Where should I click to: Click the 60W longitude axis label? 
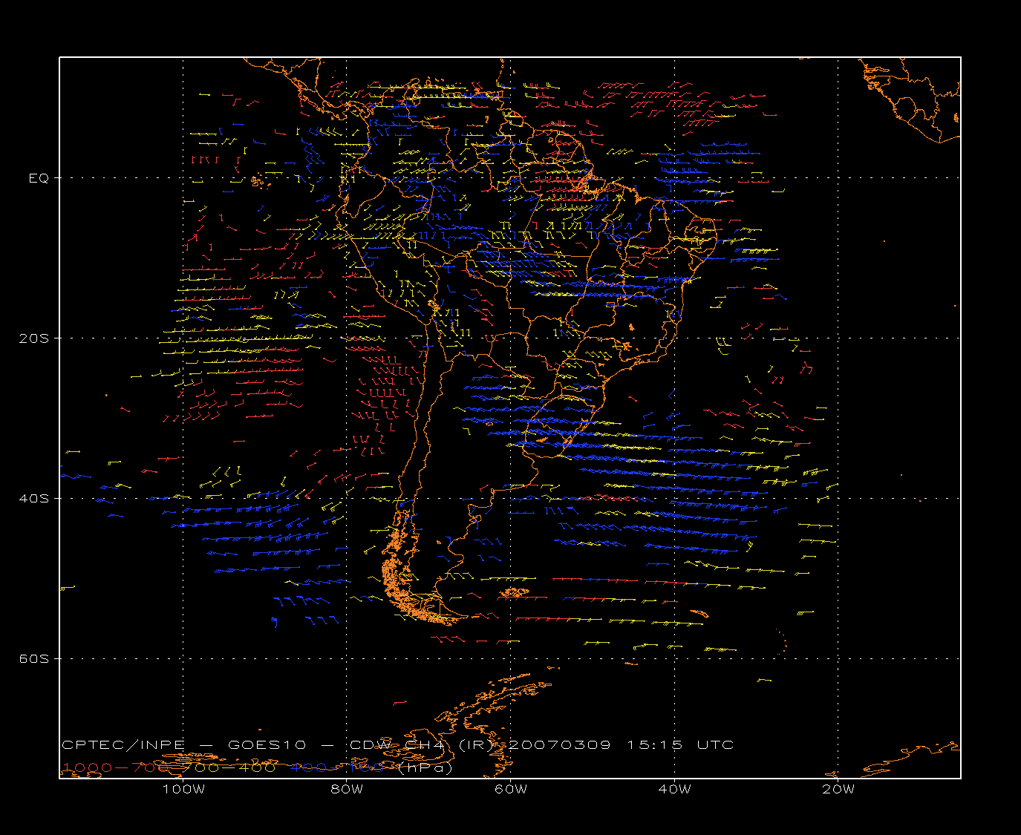tap(511, 789)
